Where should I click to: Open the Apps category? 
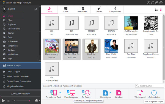click(x=10, y=59)
